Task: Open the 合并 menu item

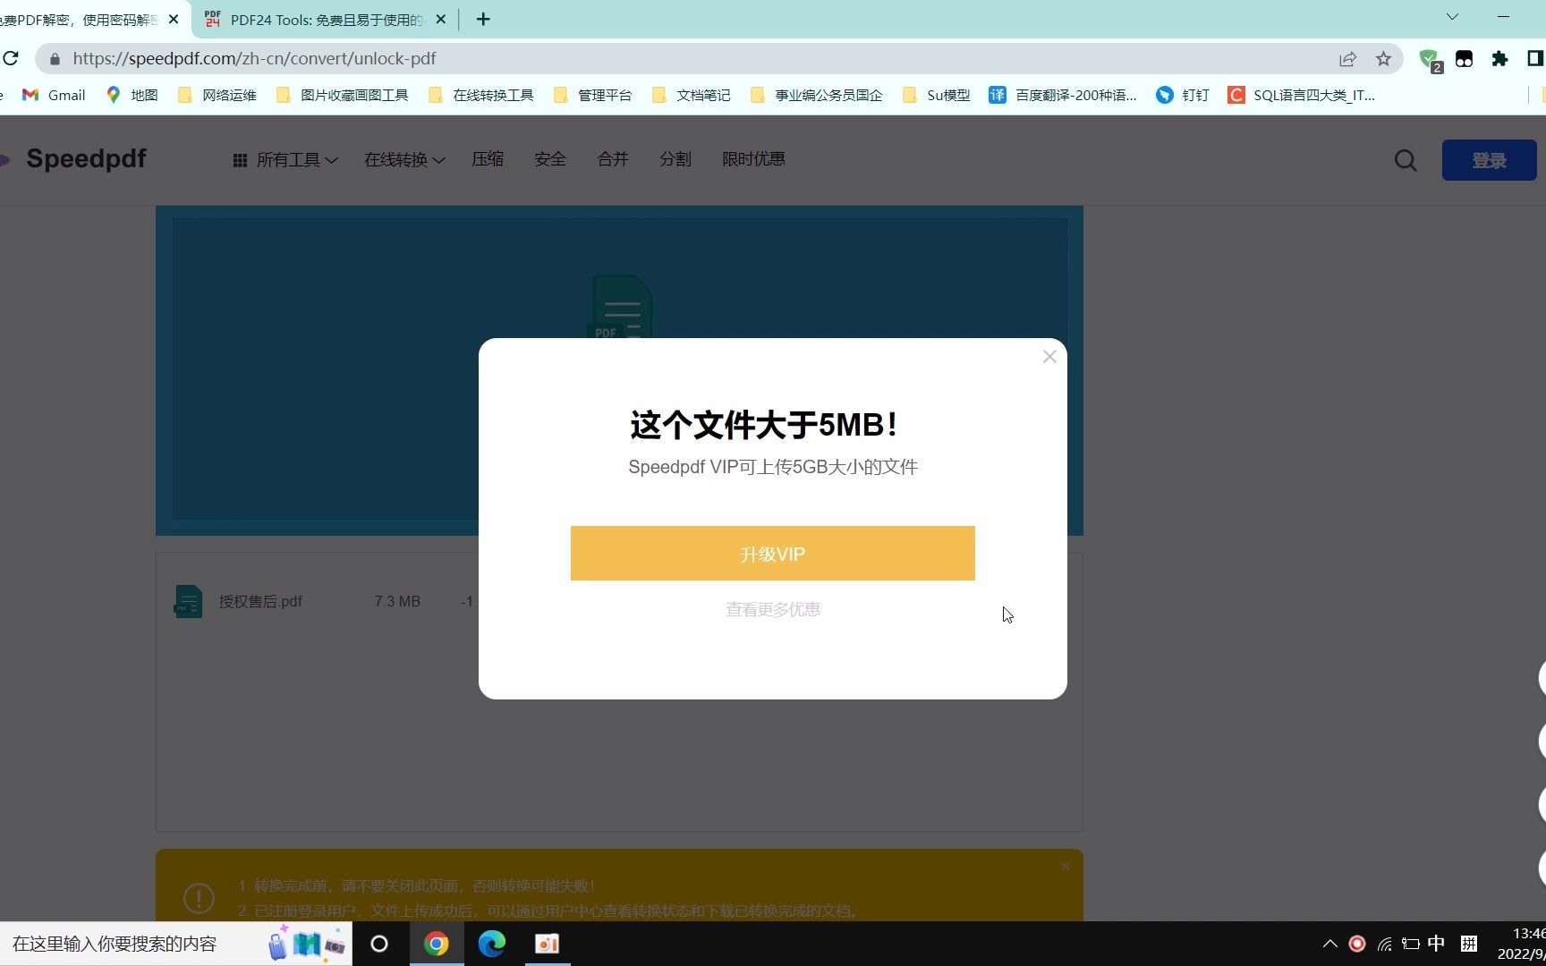Action: tap(613, 159)
